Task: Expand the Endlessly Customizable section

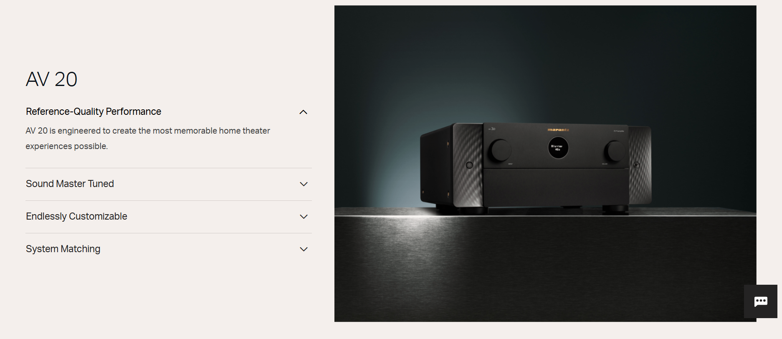Action: pyautogui.click(x=169, y=217)
